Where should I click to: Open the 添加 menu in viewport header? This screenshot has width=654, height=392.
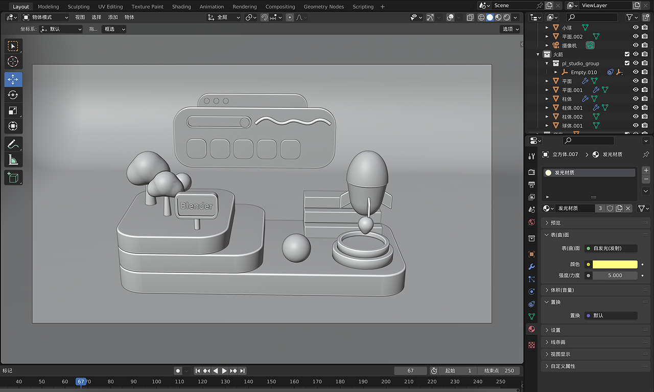113,17
